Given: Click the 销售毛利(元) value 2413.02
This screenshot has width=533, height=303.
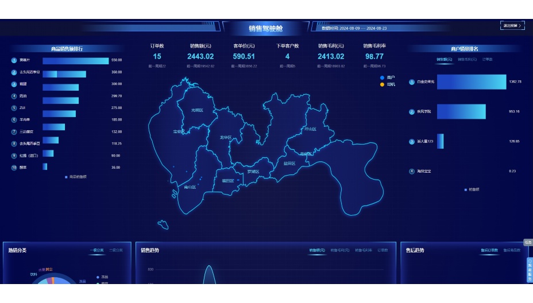Looking at the screenshot, I should [x=331, y=56].
